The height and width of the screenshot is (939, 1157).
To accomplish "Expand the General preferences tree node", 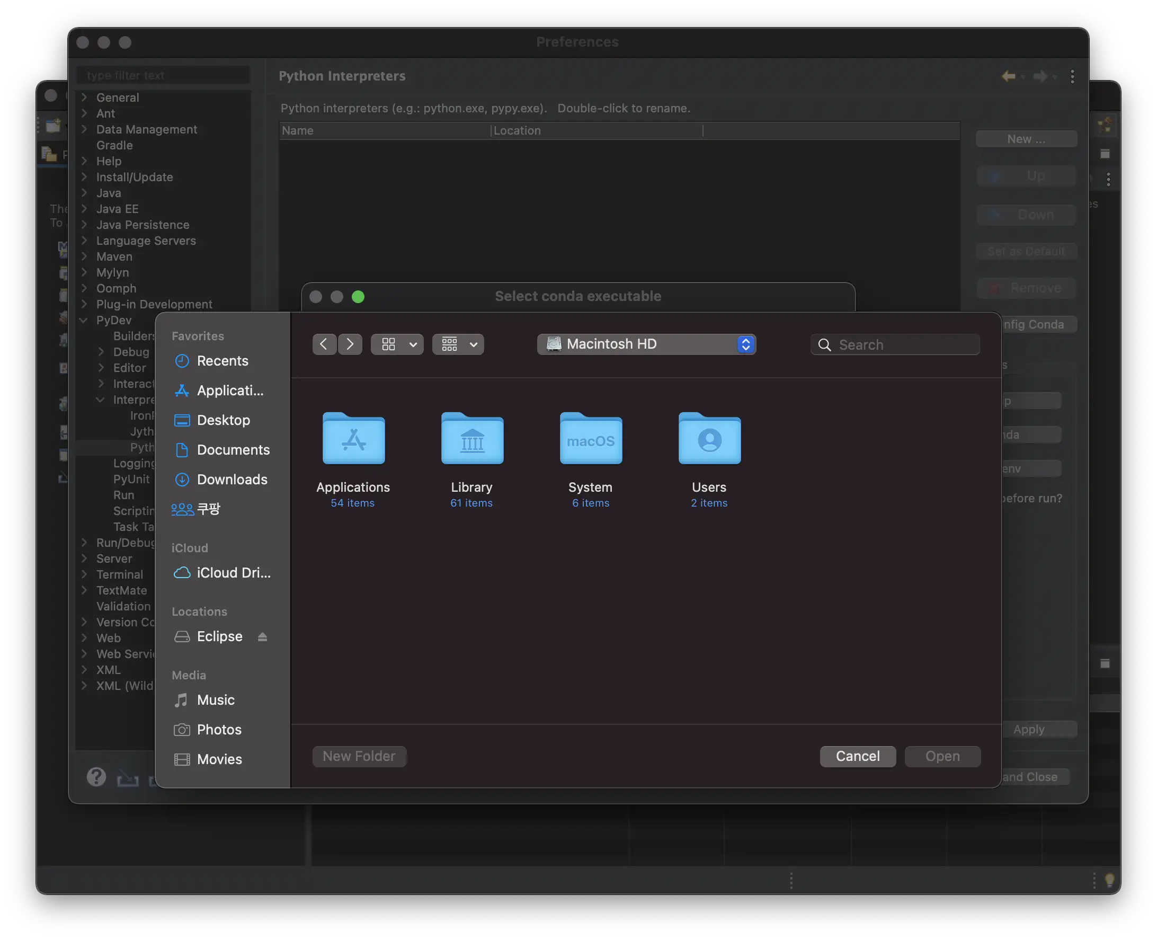I will point(84,98).
